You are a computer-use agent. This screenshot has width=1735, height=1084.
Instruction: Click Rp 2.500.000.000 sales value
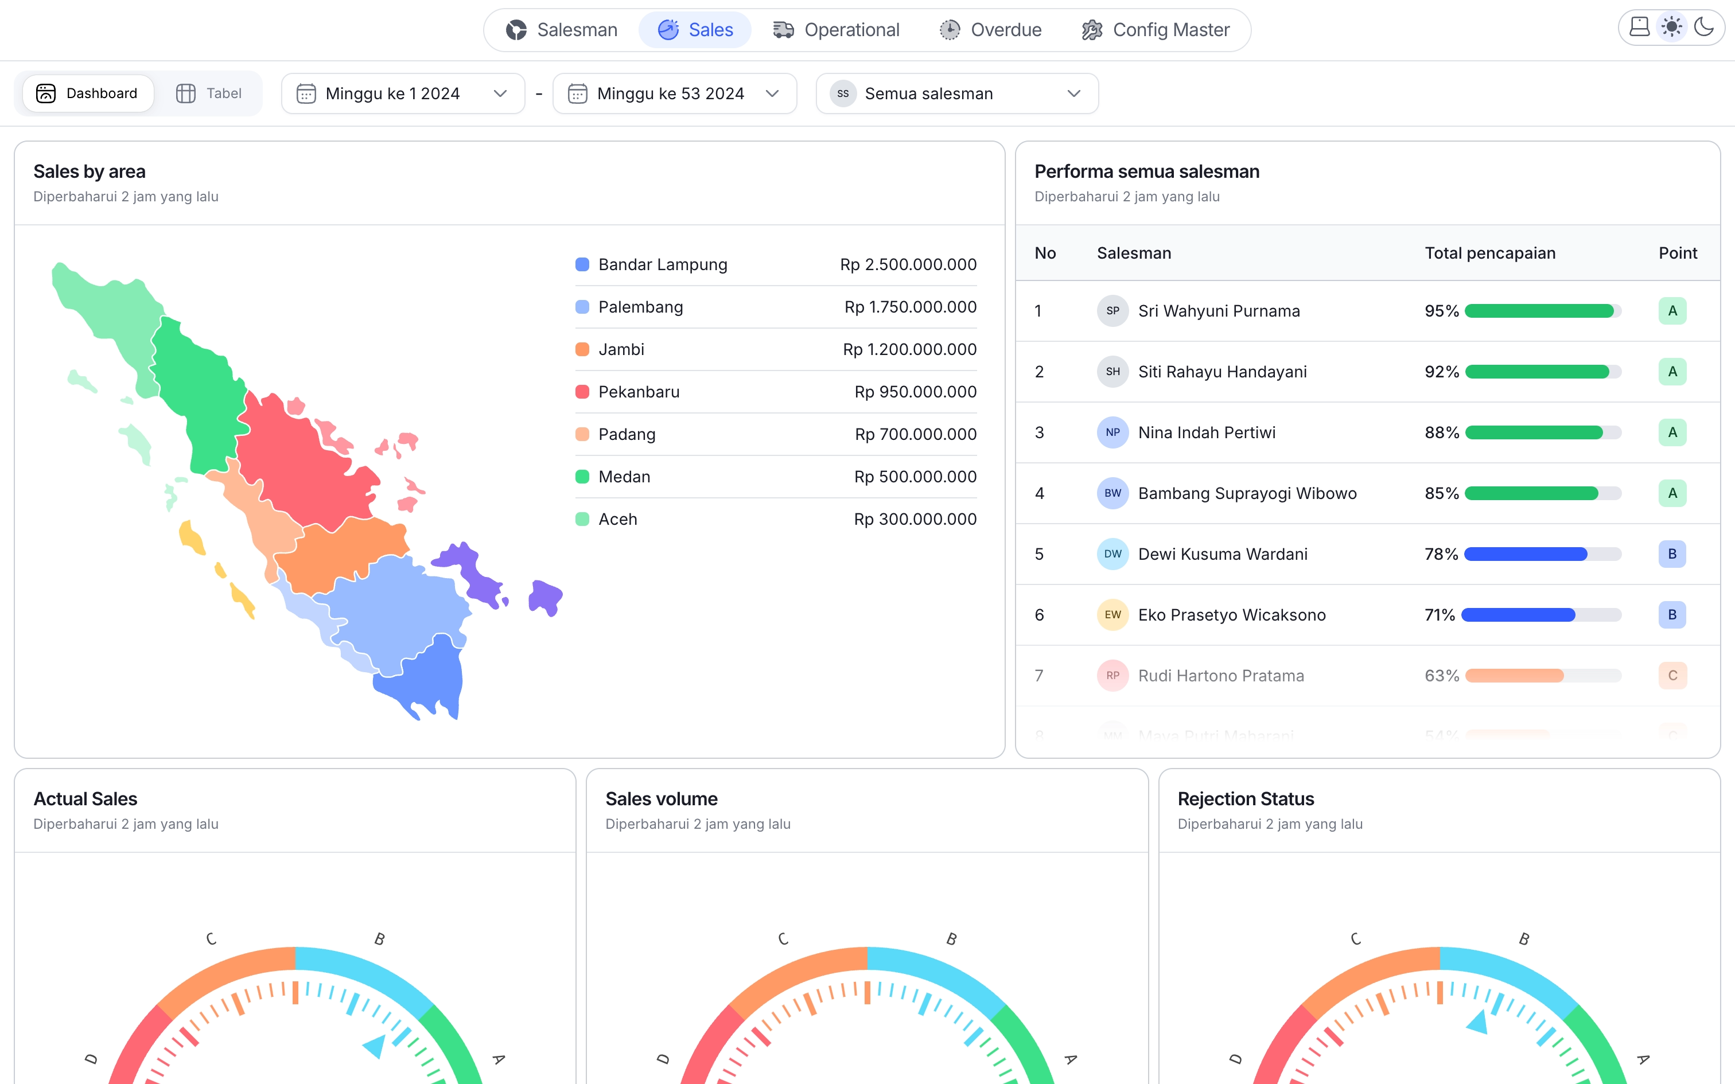pyautogui.click(x=908, y=264)
